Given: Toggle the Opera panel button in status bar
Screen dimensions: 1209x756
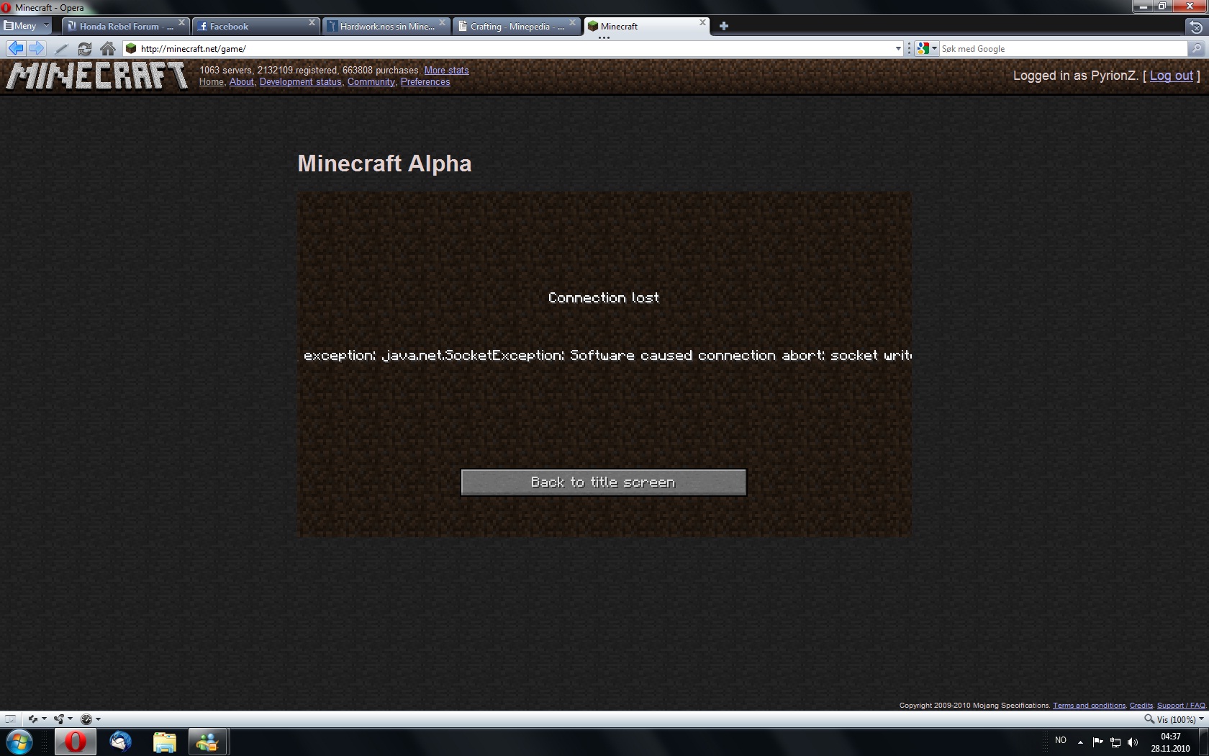Looking at the screenshot, I should (10, 719).
